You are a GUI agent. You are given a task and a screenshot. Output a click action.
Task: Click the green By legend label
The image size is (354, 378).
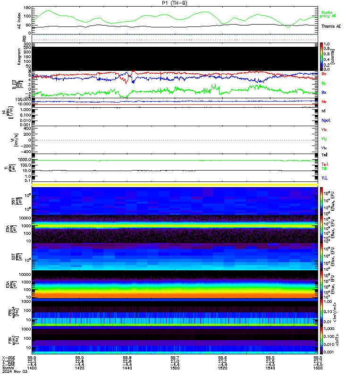(324, 83)
